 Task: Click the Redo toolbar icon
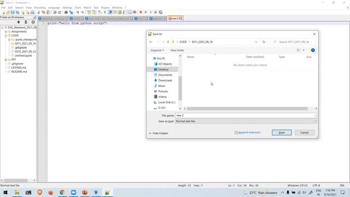pyautogui.click(x=60, y=12)
